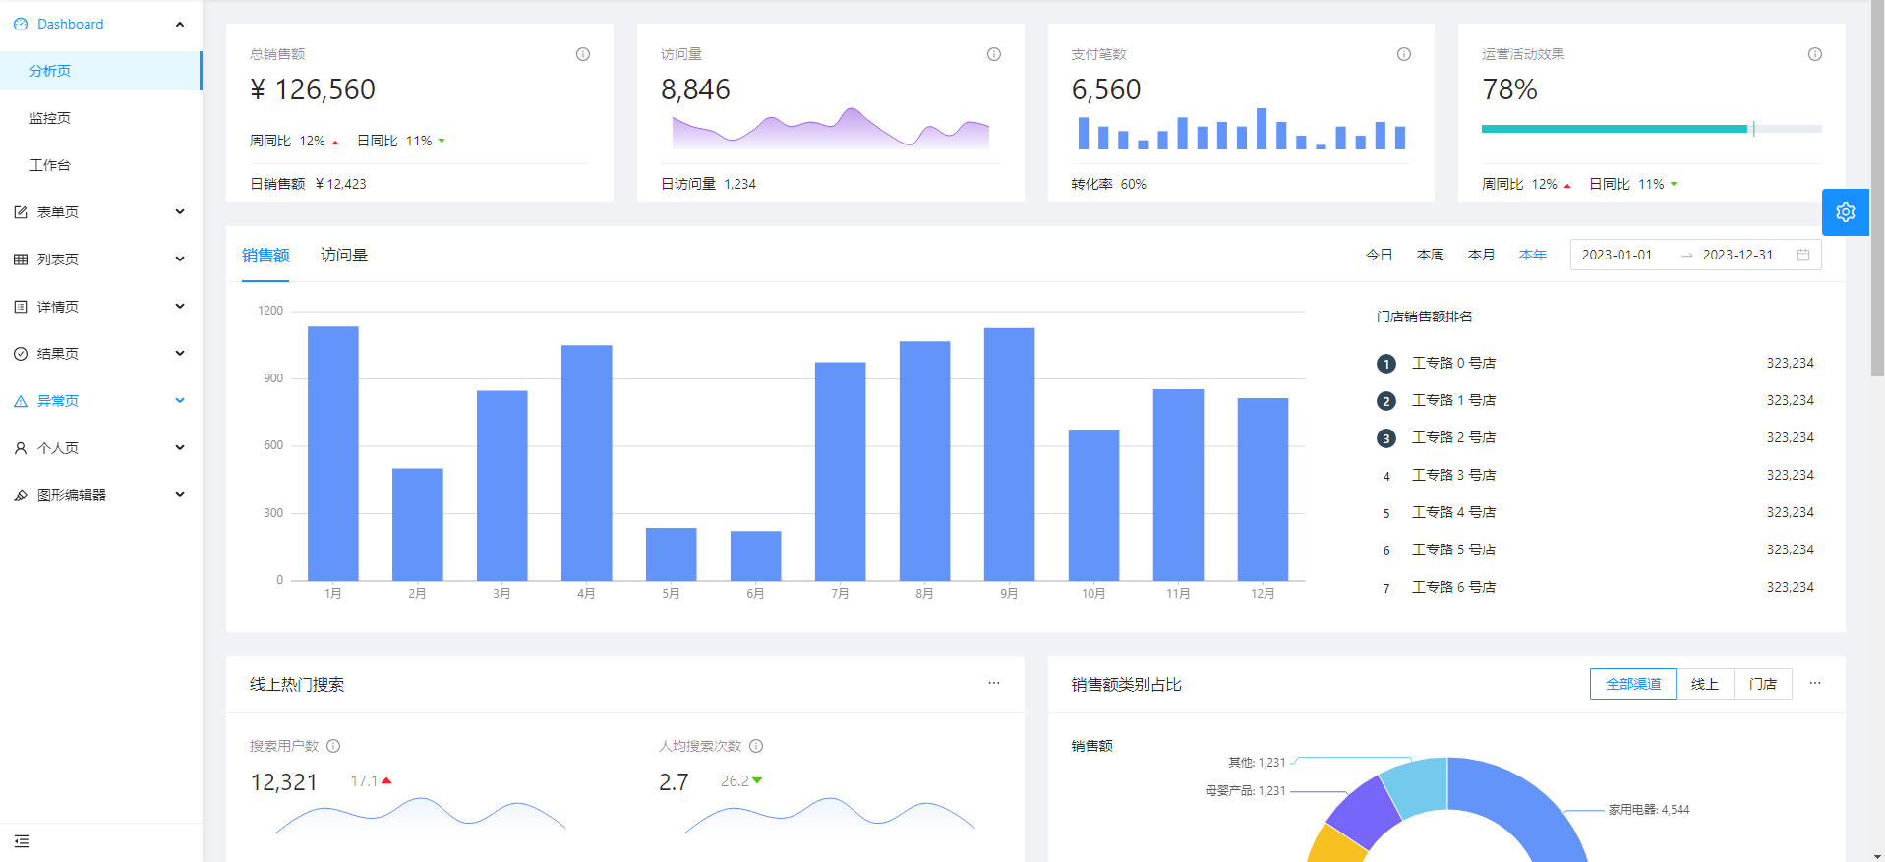
Task: Click info icon on 运营活动效果 card
Action: pyautogui.click(x=1815, y=54)
